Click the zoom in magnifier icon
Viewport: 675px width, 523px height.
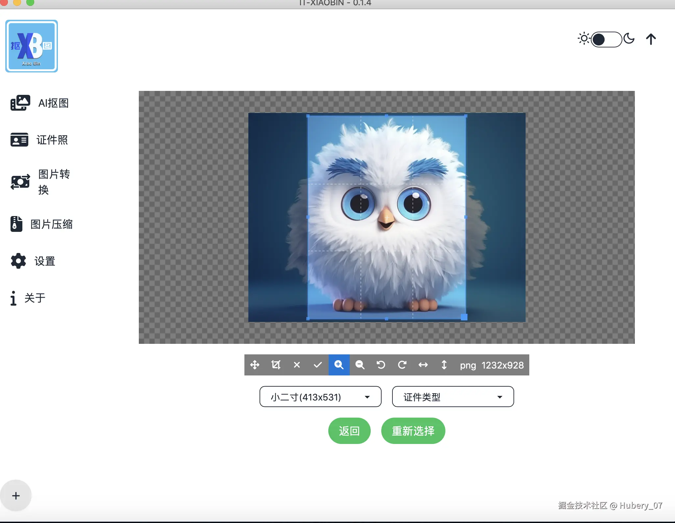pyautogui.click(x=339, y=365)
